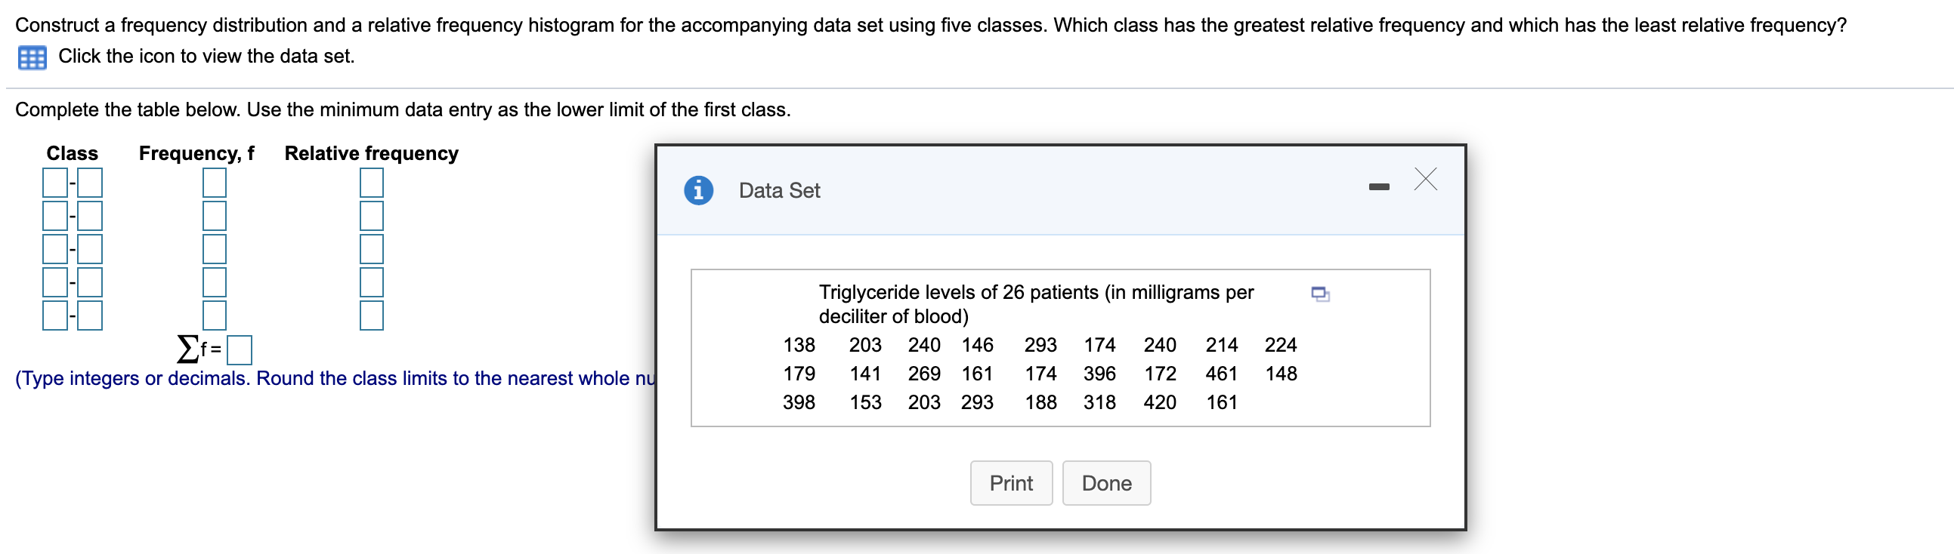Click the upper limit box of the second class
1954x554 pixels.
click(88, 214)
